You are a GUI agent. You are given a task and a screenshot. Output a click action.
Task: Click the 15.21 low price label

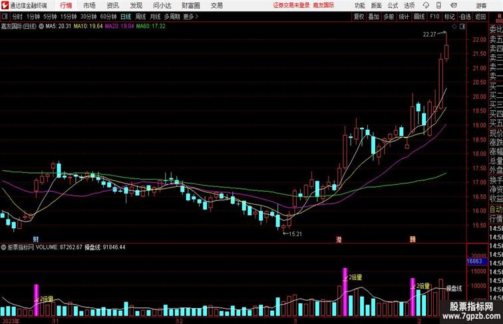(295, 234)
